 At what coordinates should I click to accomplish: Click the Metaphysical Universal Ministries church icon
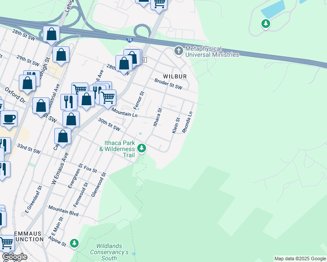click(179, 51)
